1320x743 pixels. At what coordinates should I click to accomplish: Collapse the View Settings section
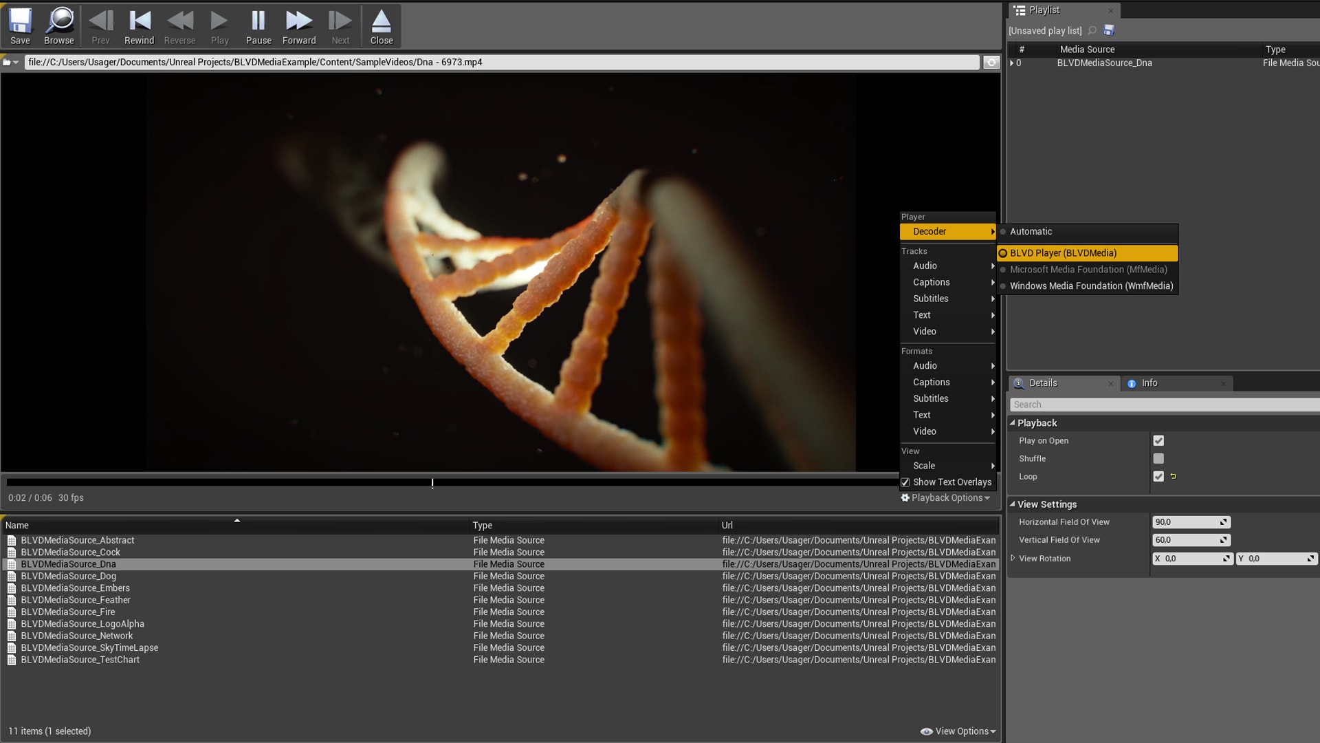pos(1012,504)
